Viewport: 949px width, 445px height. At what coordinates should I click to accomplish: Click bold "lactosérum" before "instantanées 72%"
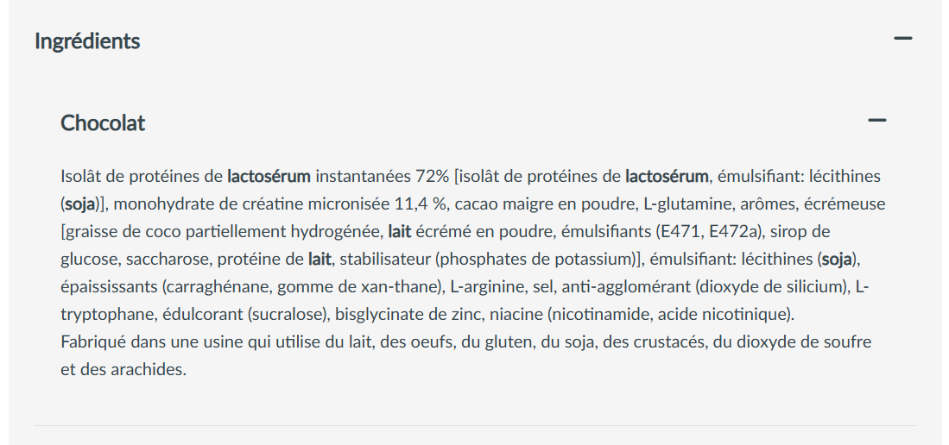click(269, 177)
